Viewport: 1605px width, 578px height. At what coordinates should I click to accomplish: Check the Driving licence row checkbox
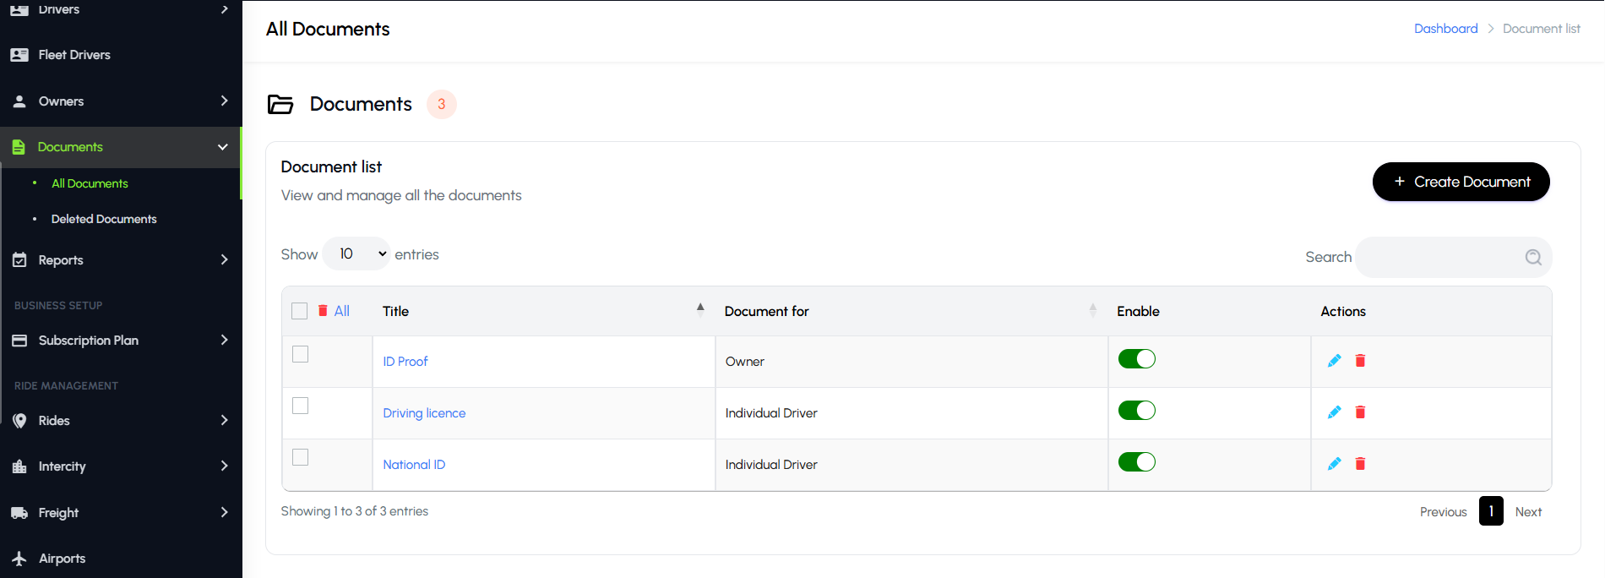[x=300, y=406]
